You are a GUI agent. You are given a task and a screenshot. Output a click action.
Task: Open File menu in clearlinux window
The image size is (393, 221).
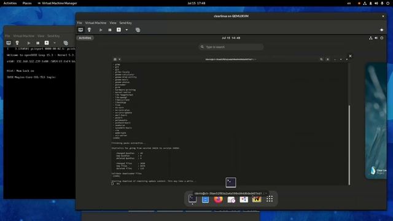(x=79, y=23)
